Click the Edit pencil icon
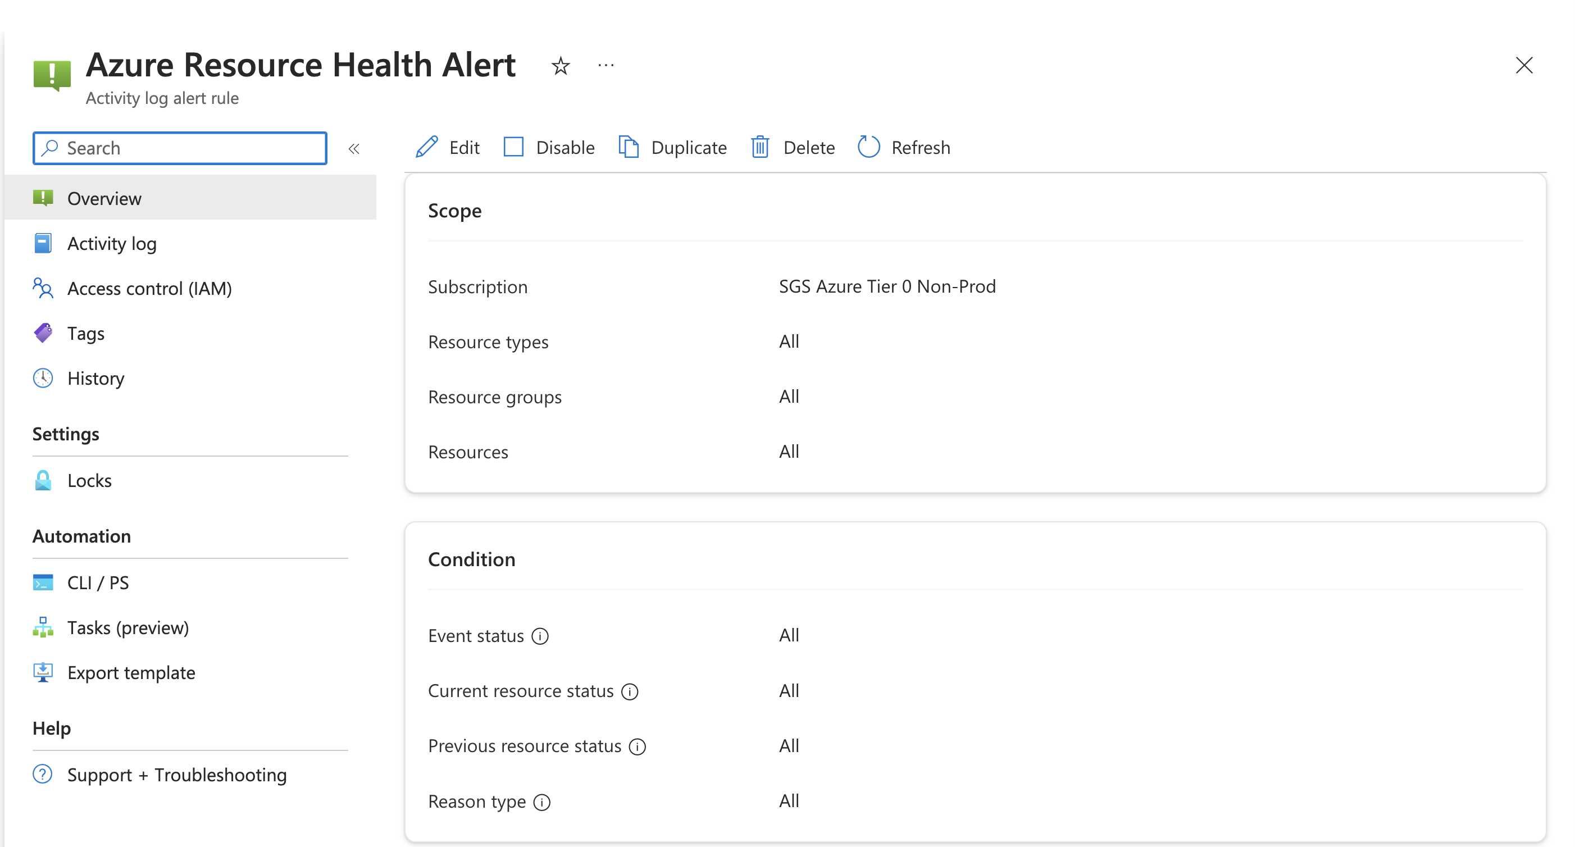This screenshot has width=1575, height=847. click(427, 147)
